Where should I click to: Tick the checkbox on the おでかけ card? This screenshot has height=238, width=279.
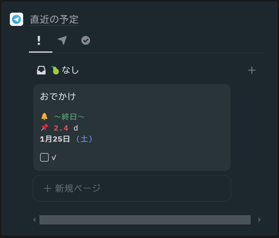tap(44, 157)
